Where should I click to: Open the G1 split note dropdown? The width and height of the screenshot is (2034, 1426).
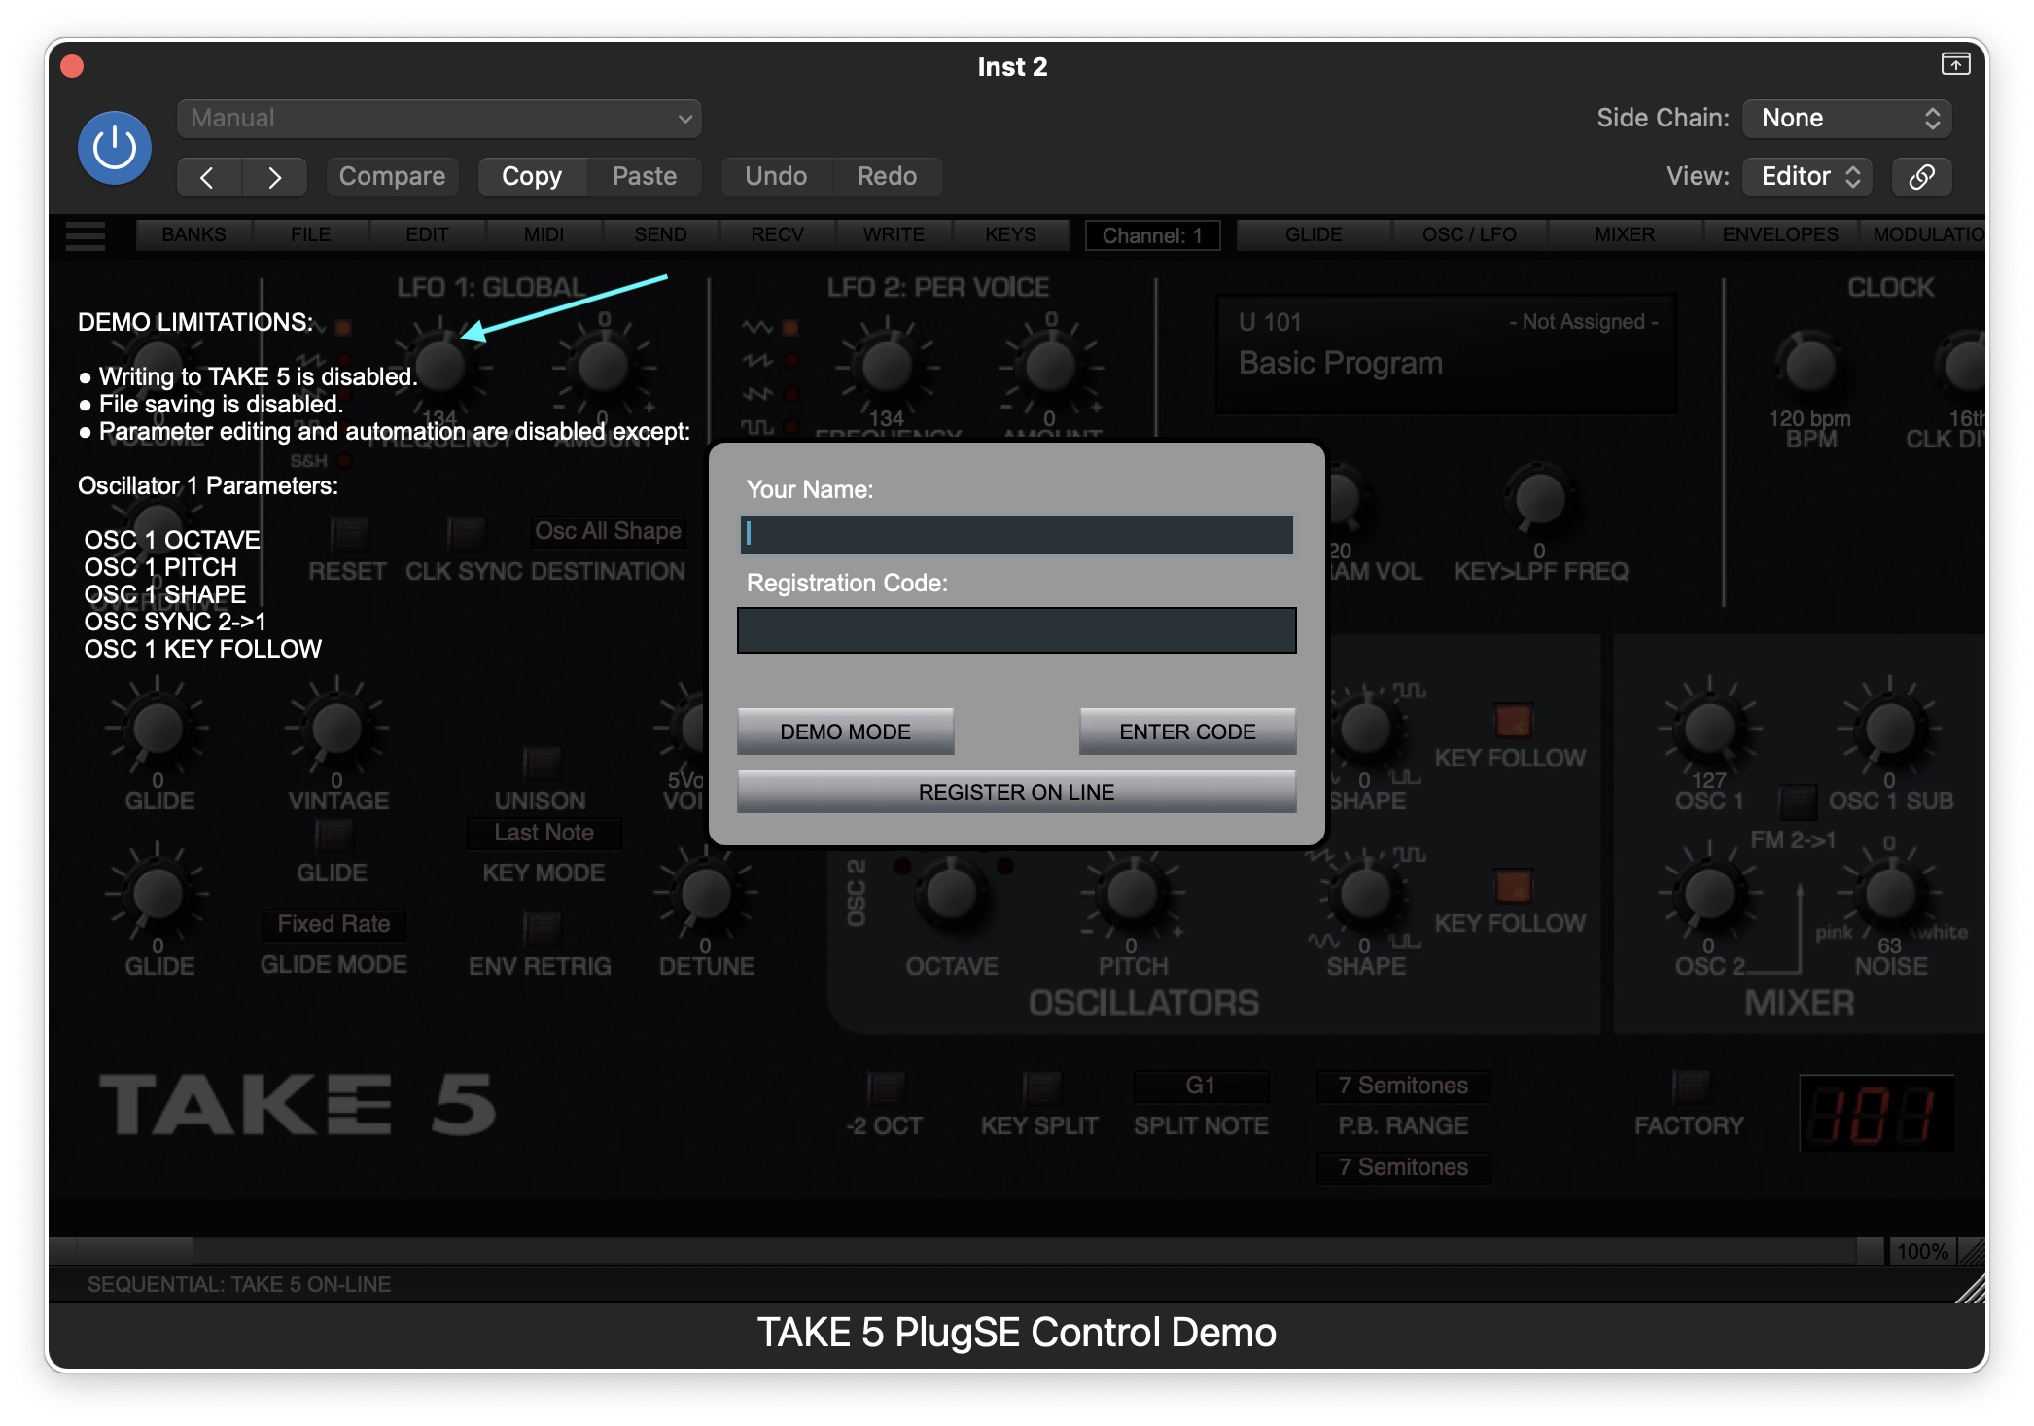click(1201, 1086)
